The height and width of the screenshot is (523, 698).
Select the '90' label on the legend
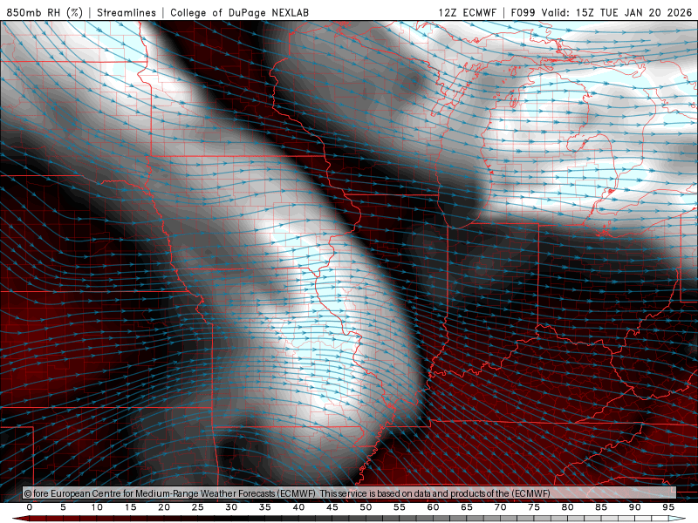tap(635, 507)
